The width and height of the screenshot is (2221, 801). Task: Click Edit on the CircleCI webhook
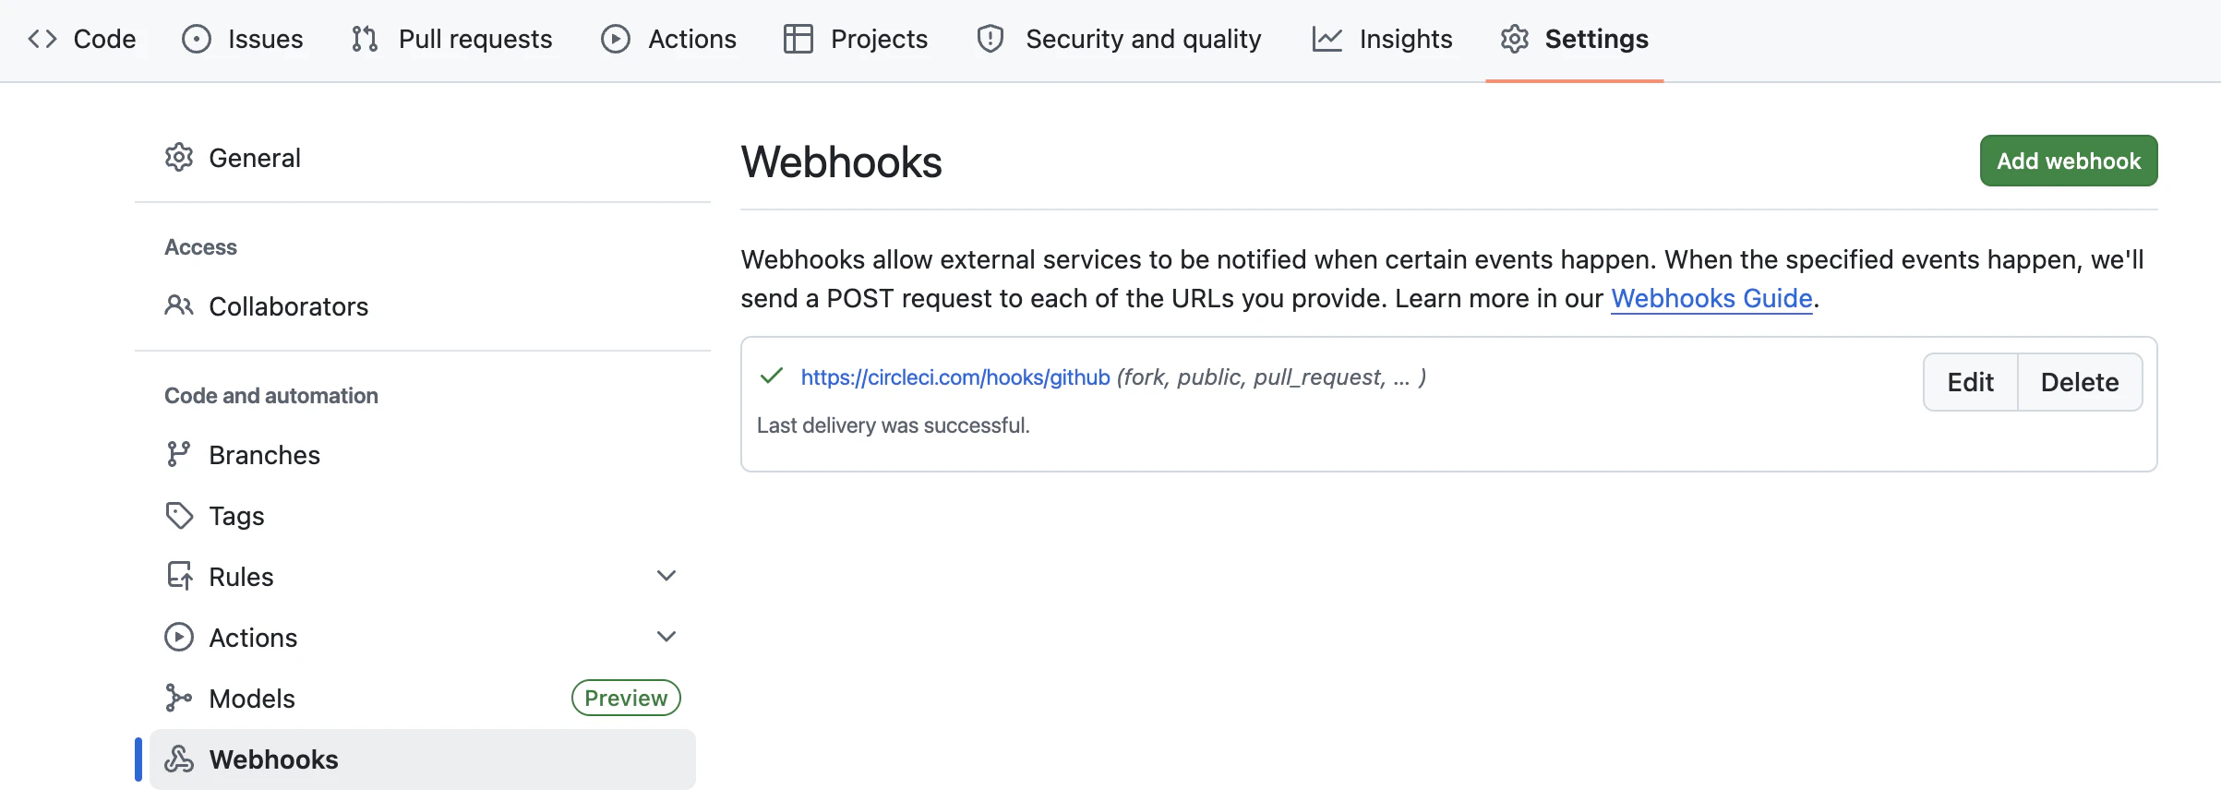point(1970,381)
